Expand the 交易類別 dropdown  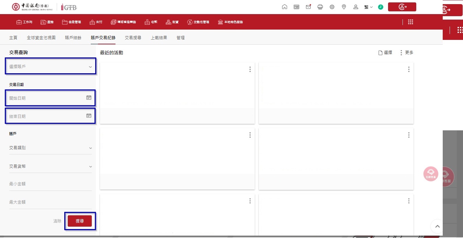(50, 148)
